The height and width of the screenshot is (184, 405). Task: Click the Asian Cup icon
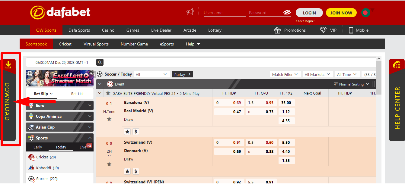(31, 127)
